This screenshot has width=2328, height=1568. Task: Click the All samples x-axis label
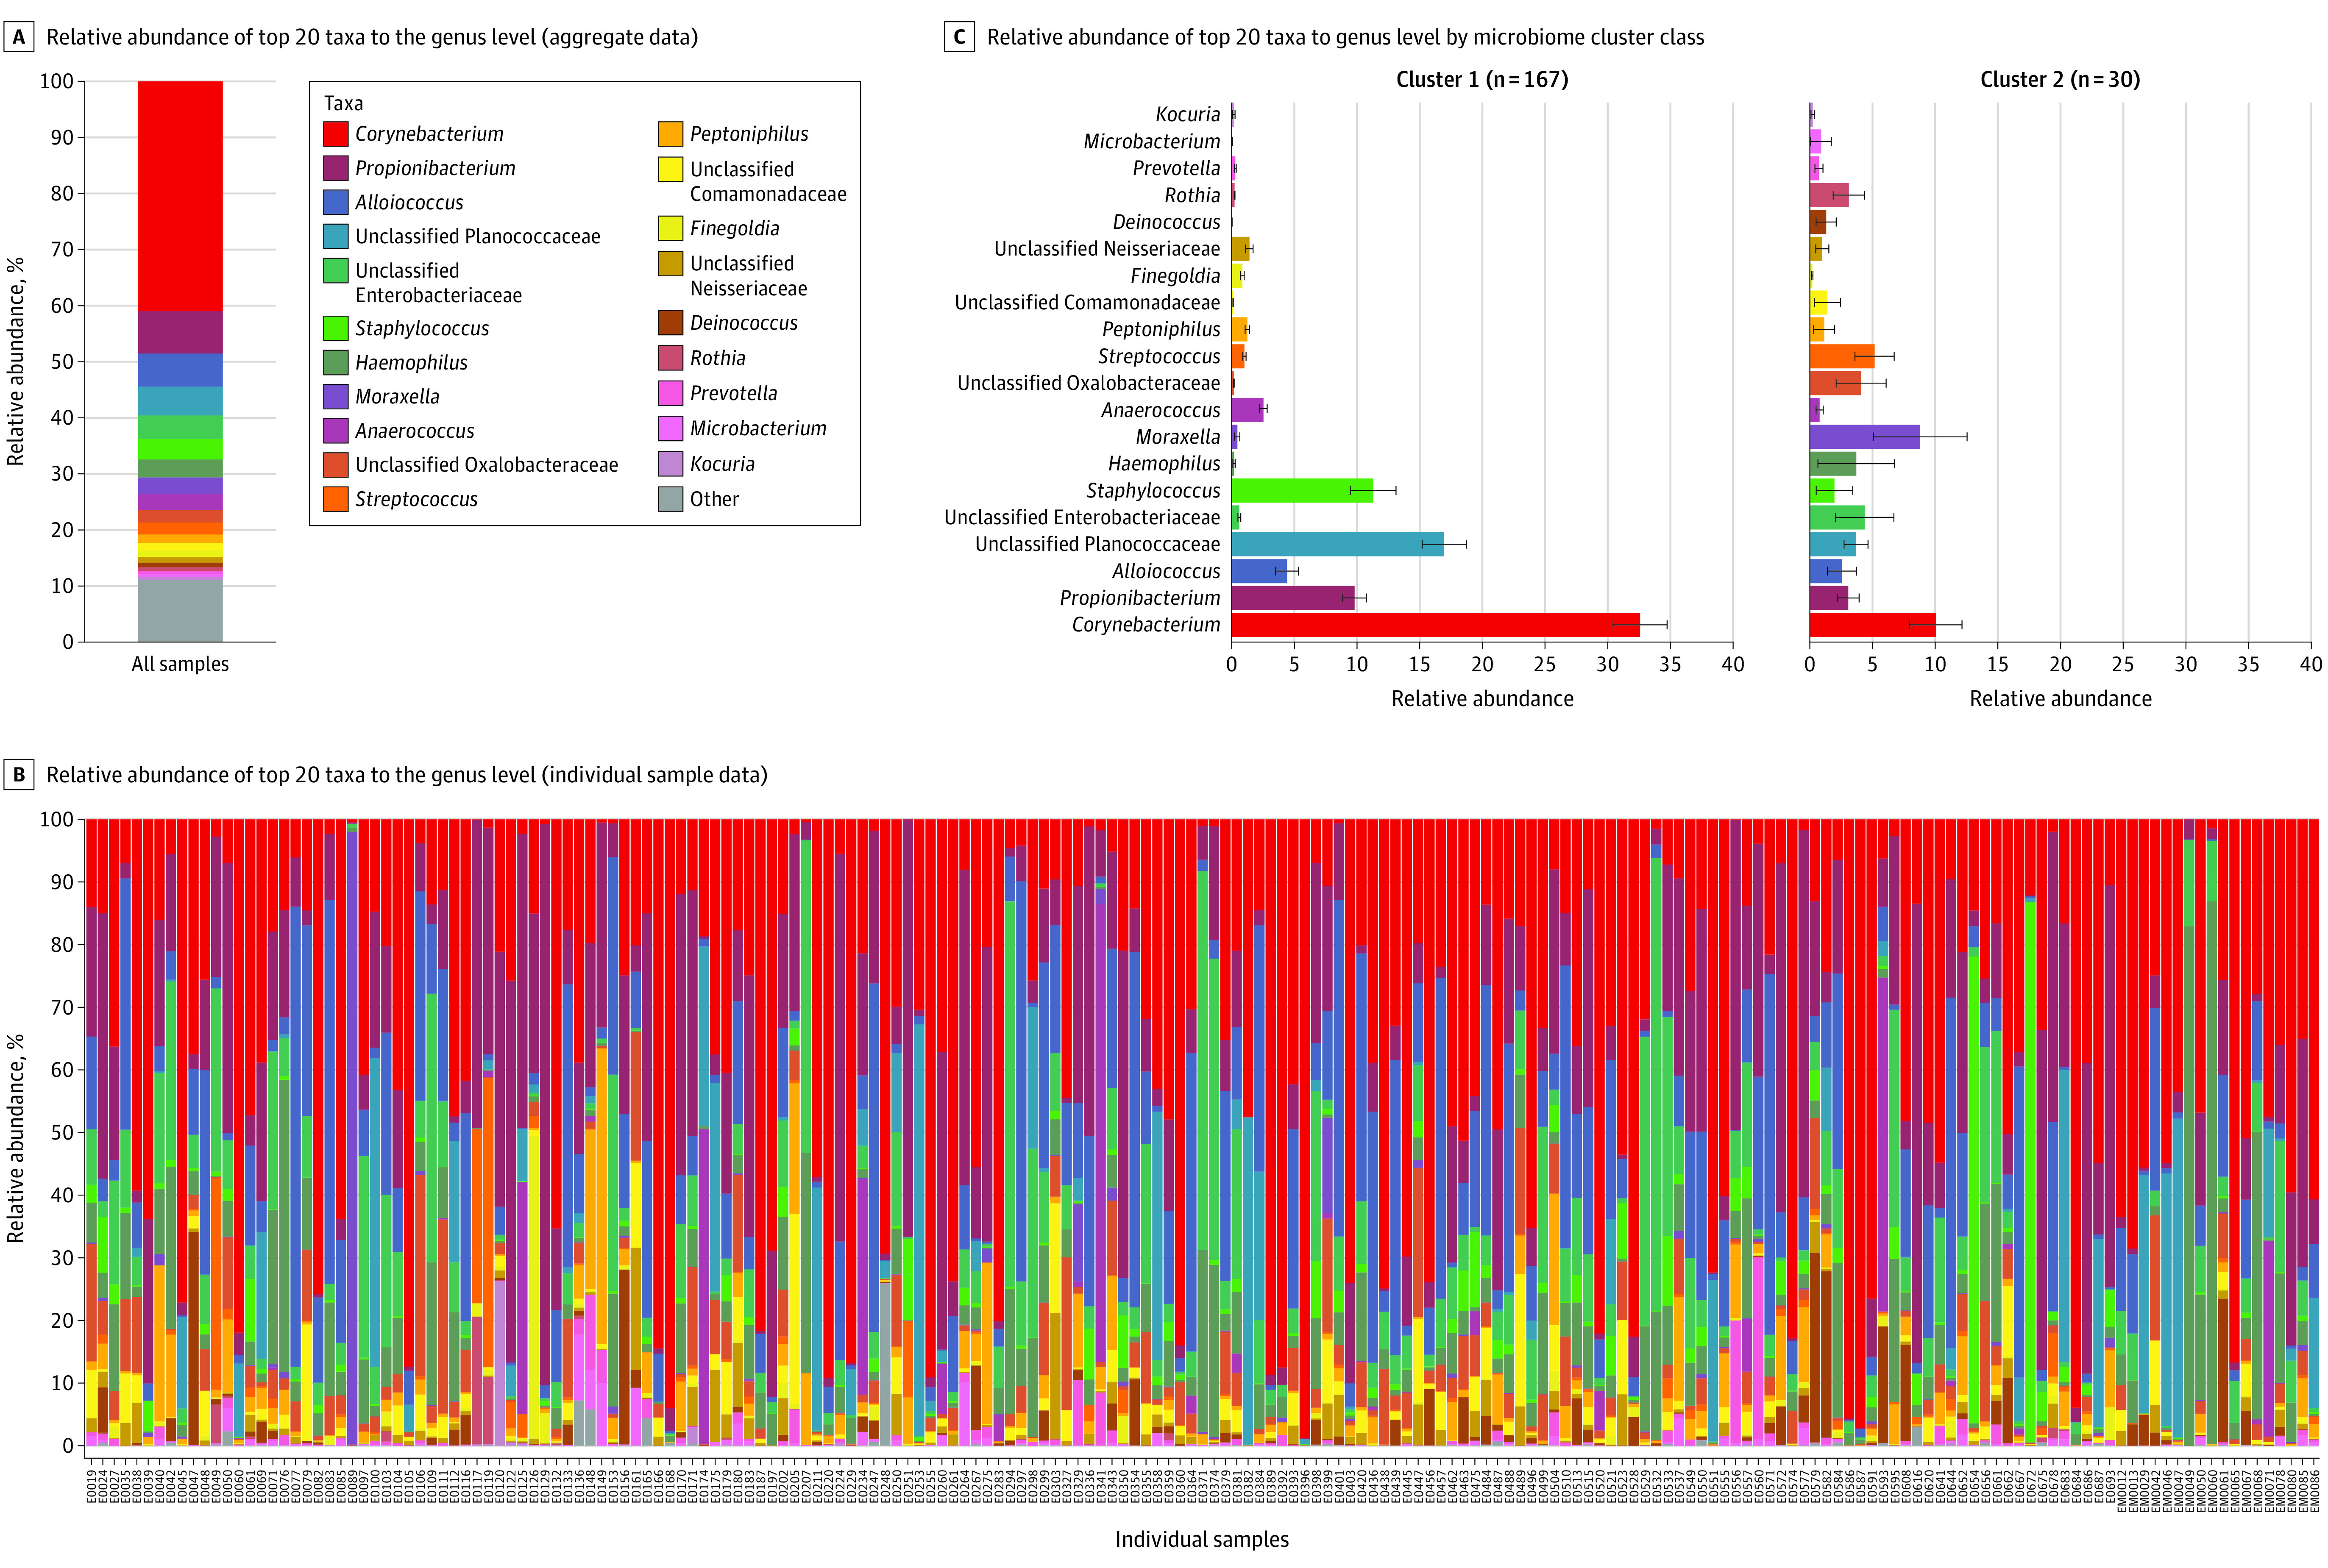(x=180, y=664)
